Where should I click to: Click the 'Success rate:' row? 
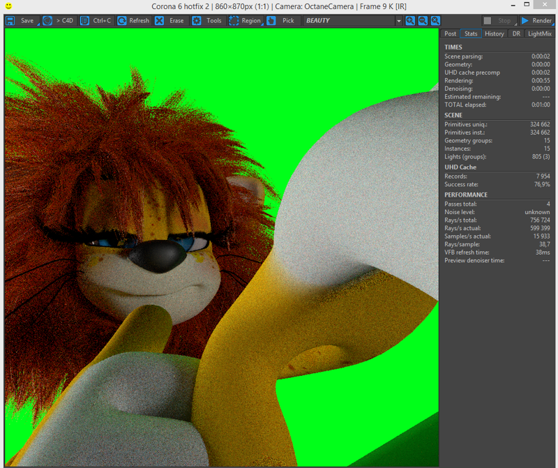[497, 184]
